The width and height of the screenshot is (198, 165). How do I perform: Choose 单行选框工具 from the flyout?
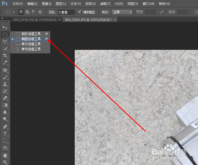point(30,44)
